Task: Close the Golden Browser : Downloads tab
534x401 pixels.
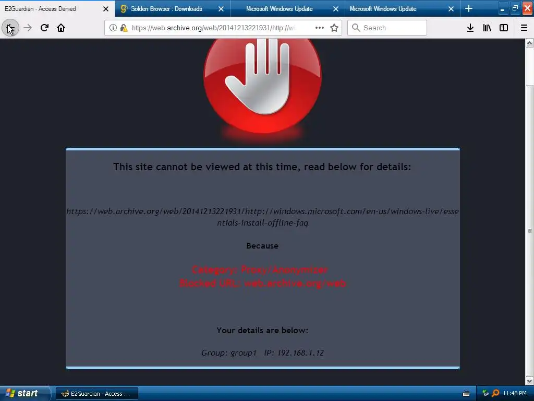Action: [x=221, y=9]
